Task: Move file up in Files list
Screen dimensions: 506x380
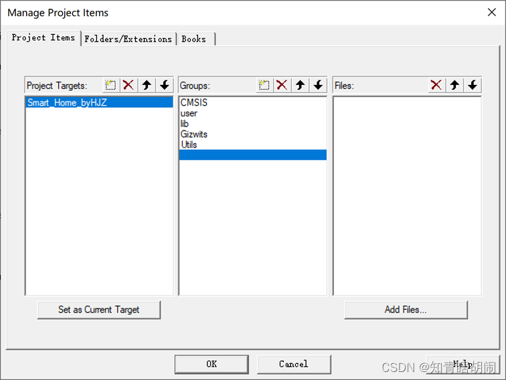Action: coord(454,85)
